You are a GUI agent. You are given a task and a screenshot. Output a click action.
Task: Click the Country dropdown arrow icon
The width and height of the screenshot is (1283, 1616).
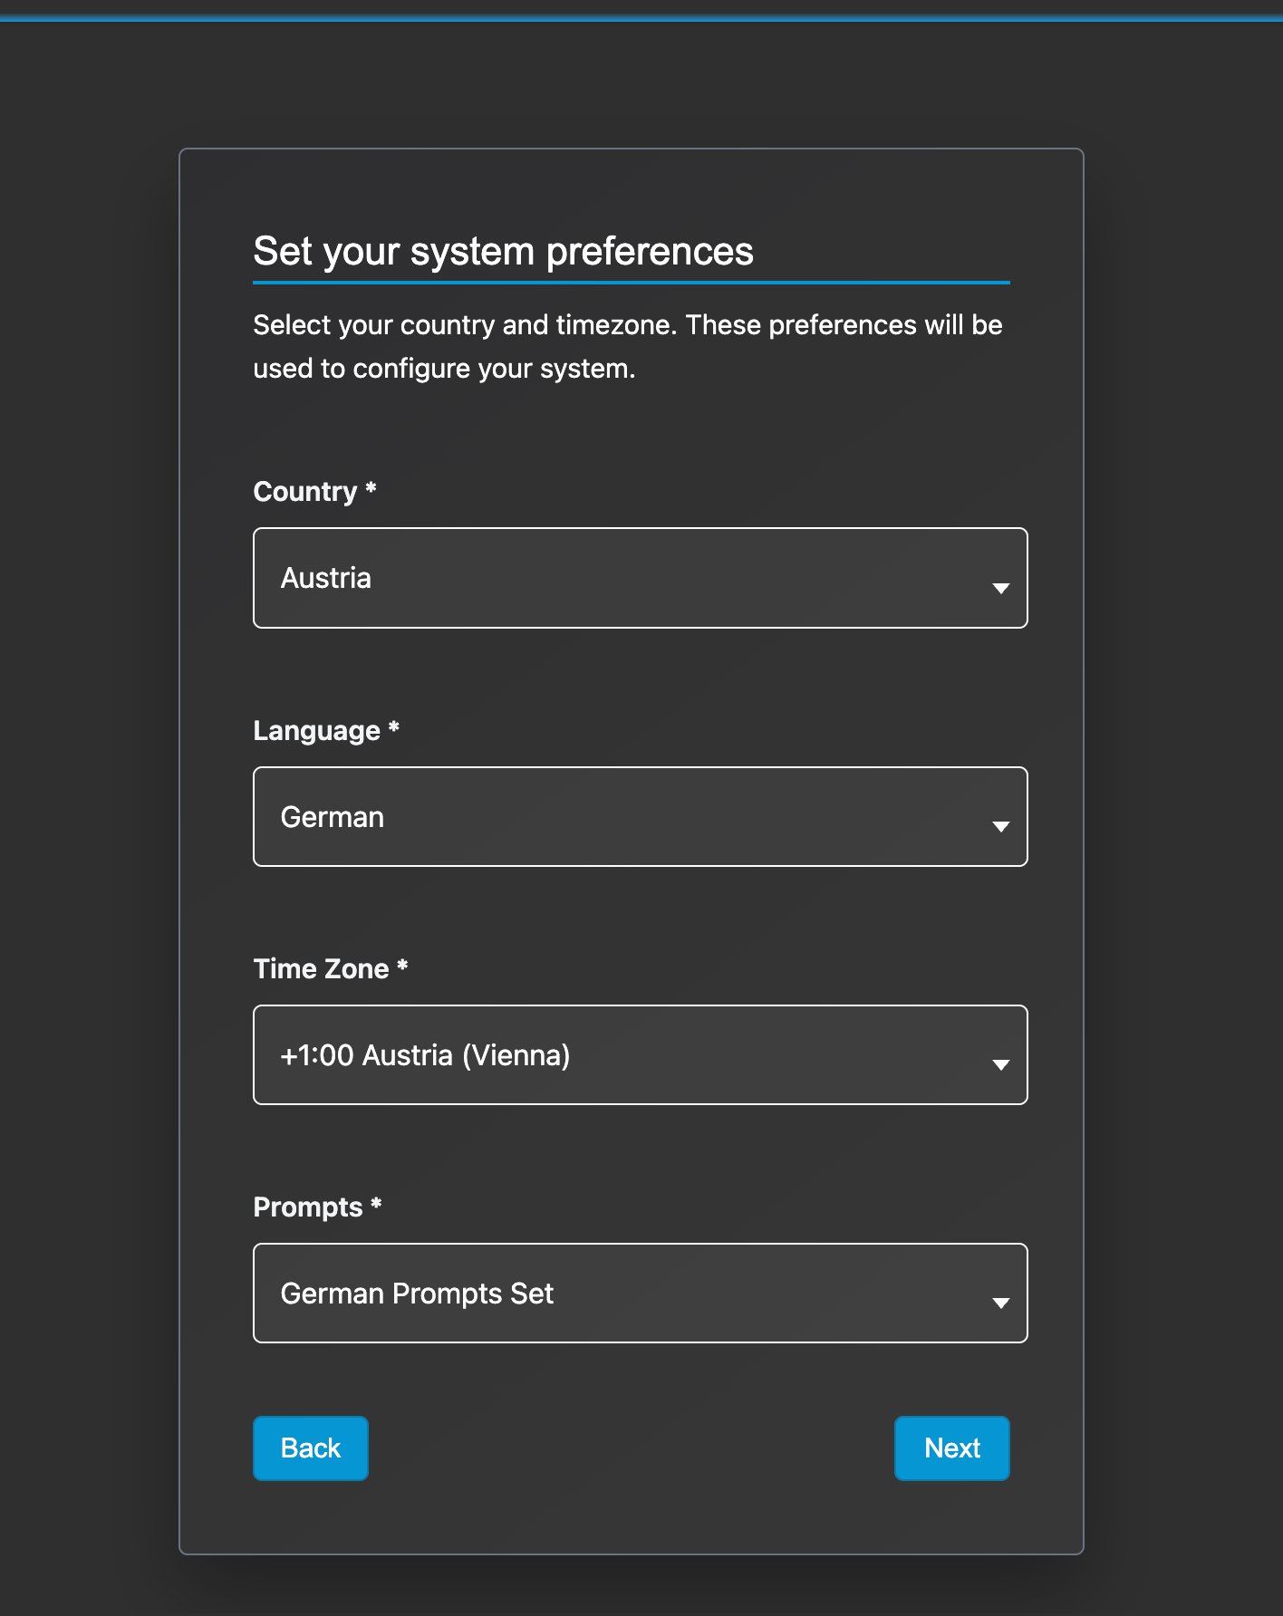pyautogui.click(x=1000, y=588)
